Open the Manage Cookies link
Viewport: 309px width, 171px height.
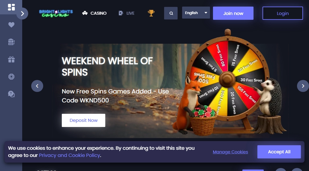coord(230,152)
